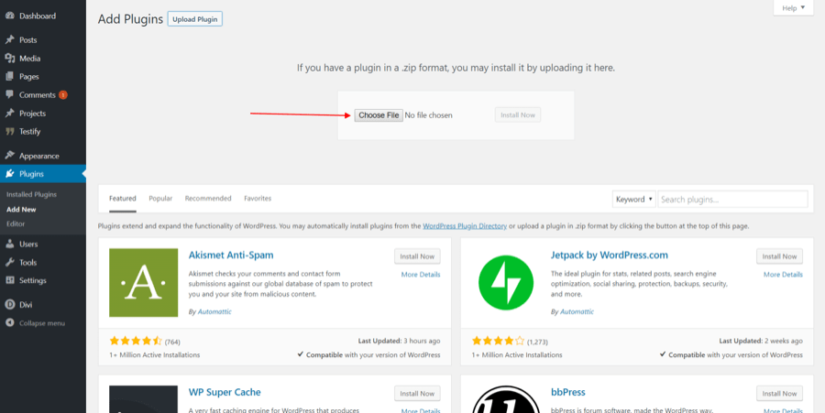Click the Appearance paintbrush icon
825x413 pixels.
coord(9,156)
